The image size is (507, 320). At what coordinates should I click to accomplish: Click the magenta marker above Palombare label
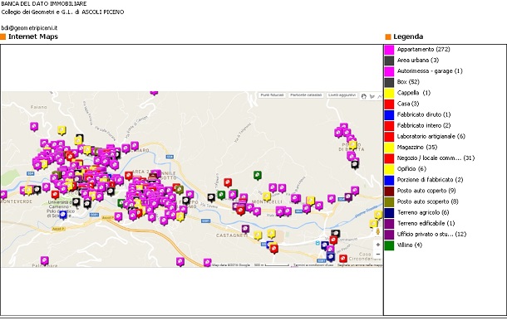pos(45,260)
